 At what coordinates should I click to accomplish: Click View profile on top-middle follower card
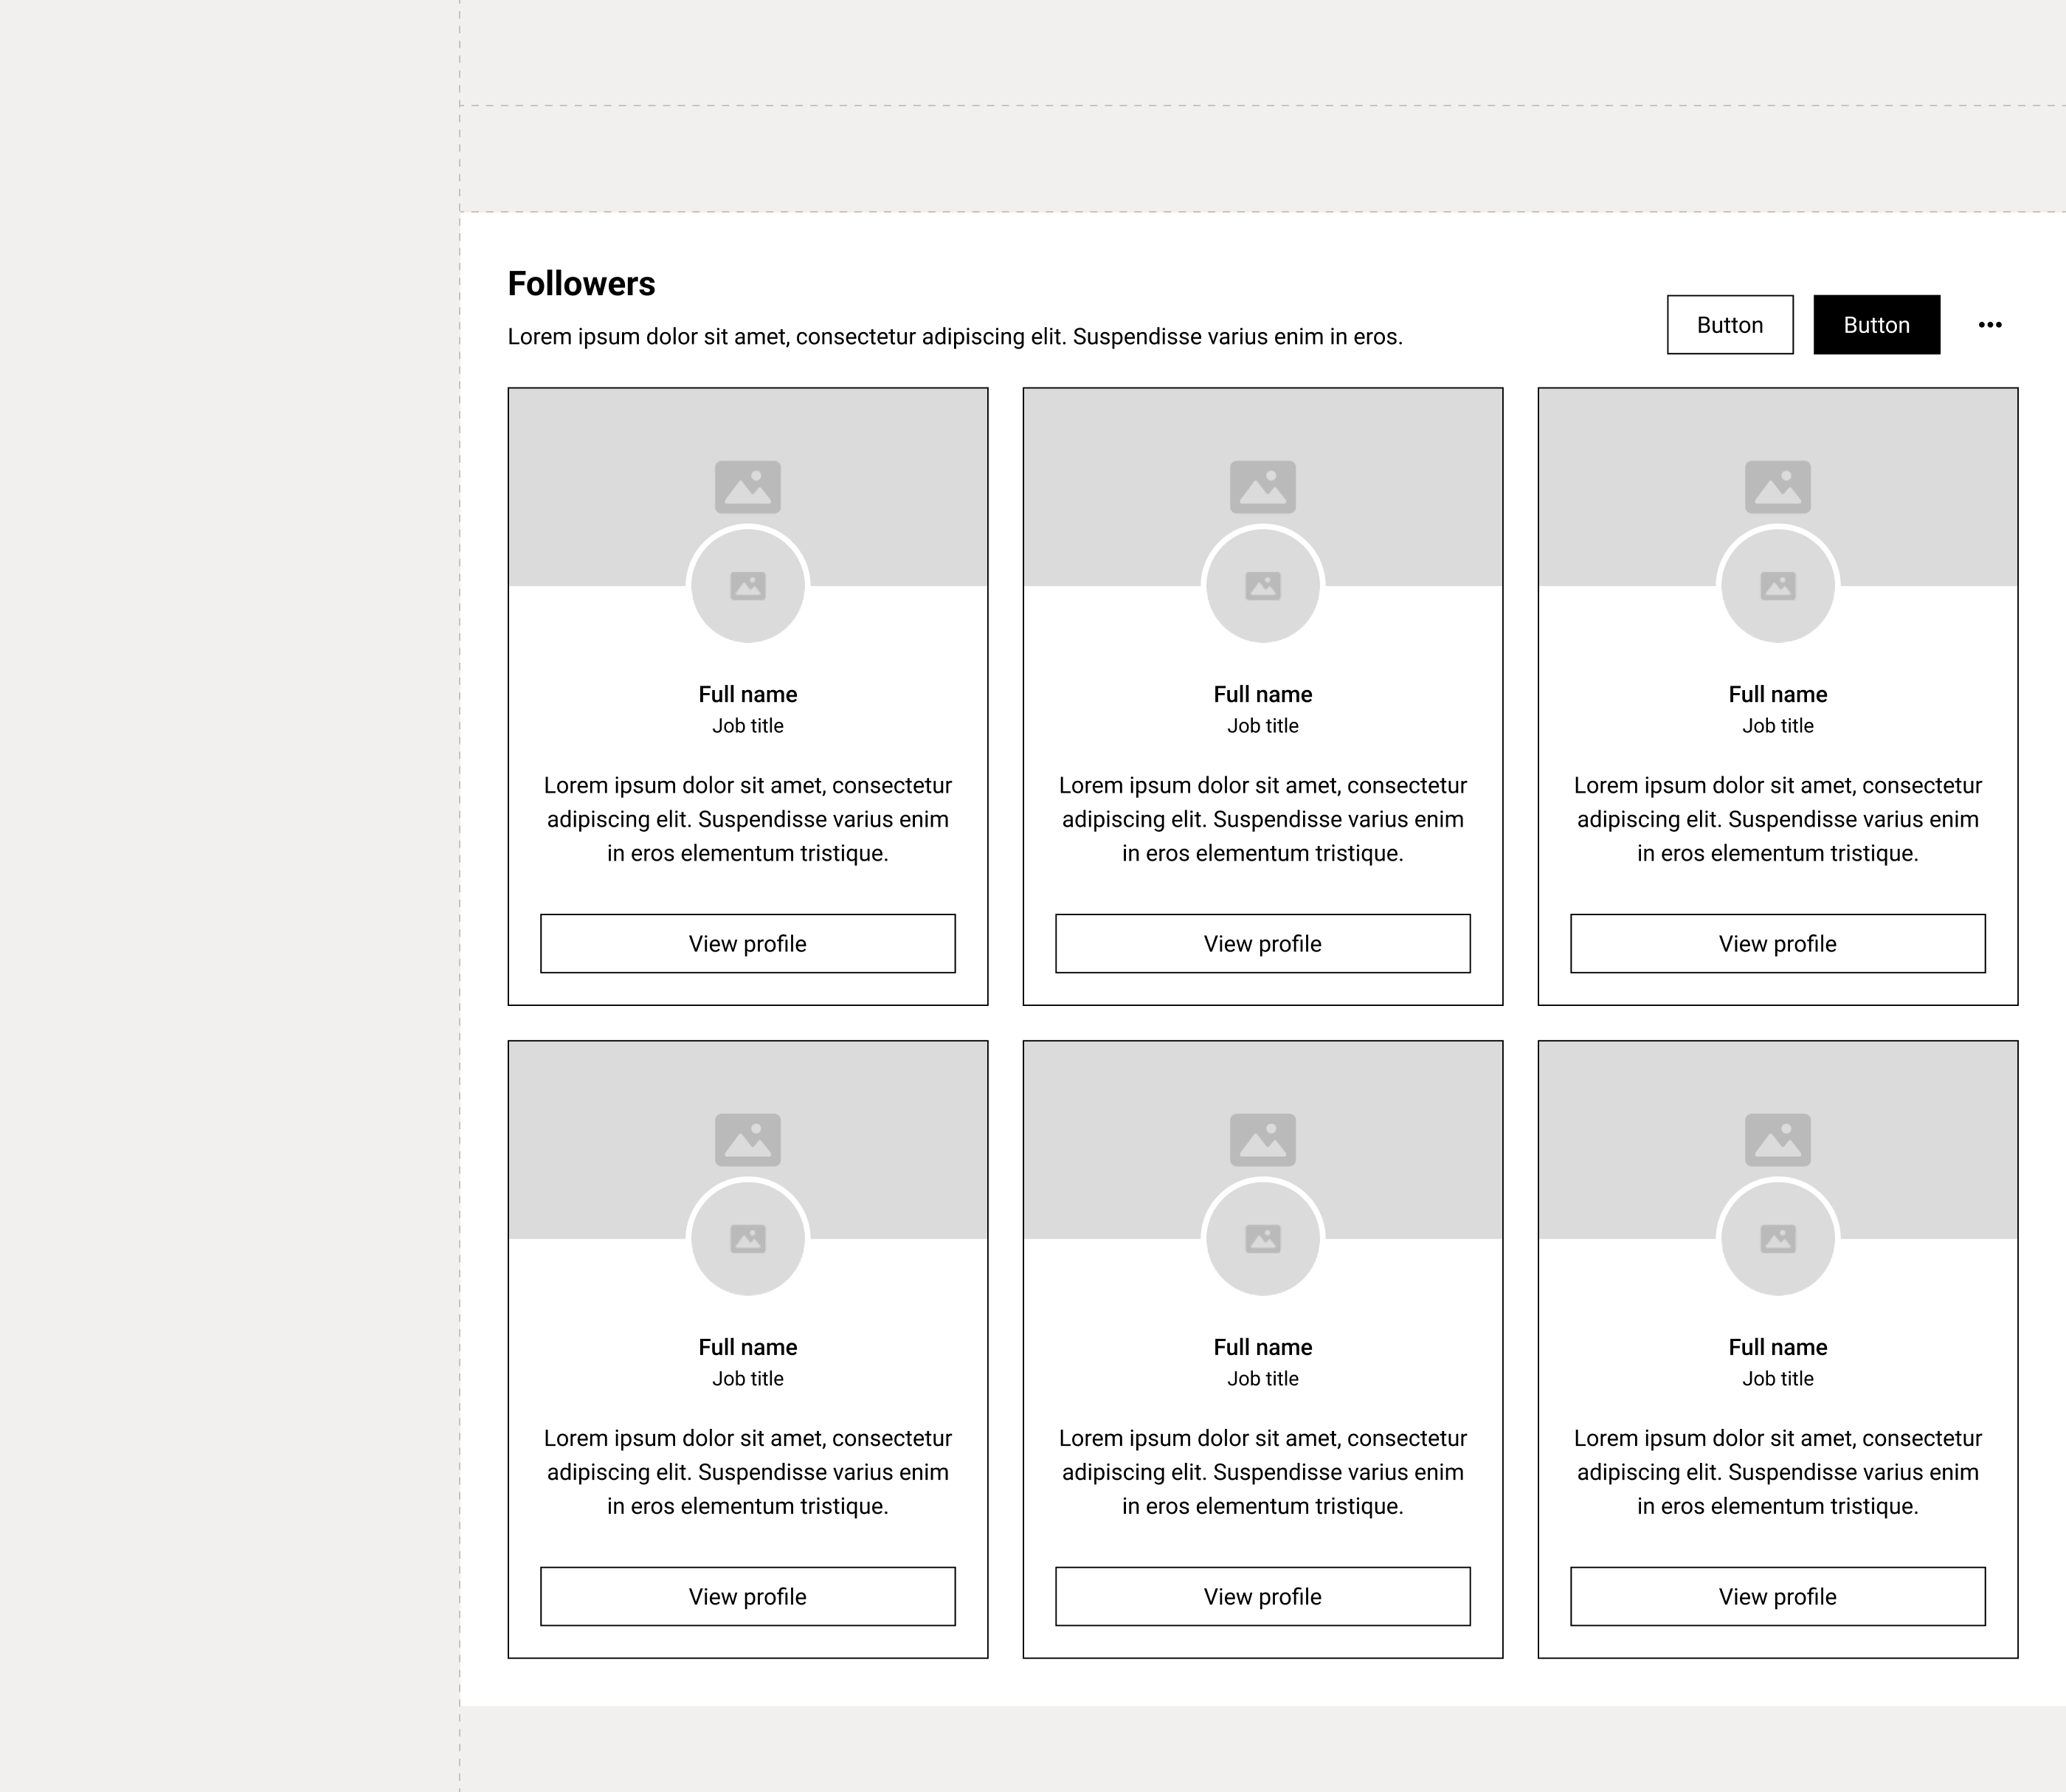tap(1262, 943)
